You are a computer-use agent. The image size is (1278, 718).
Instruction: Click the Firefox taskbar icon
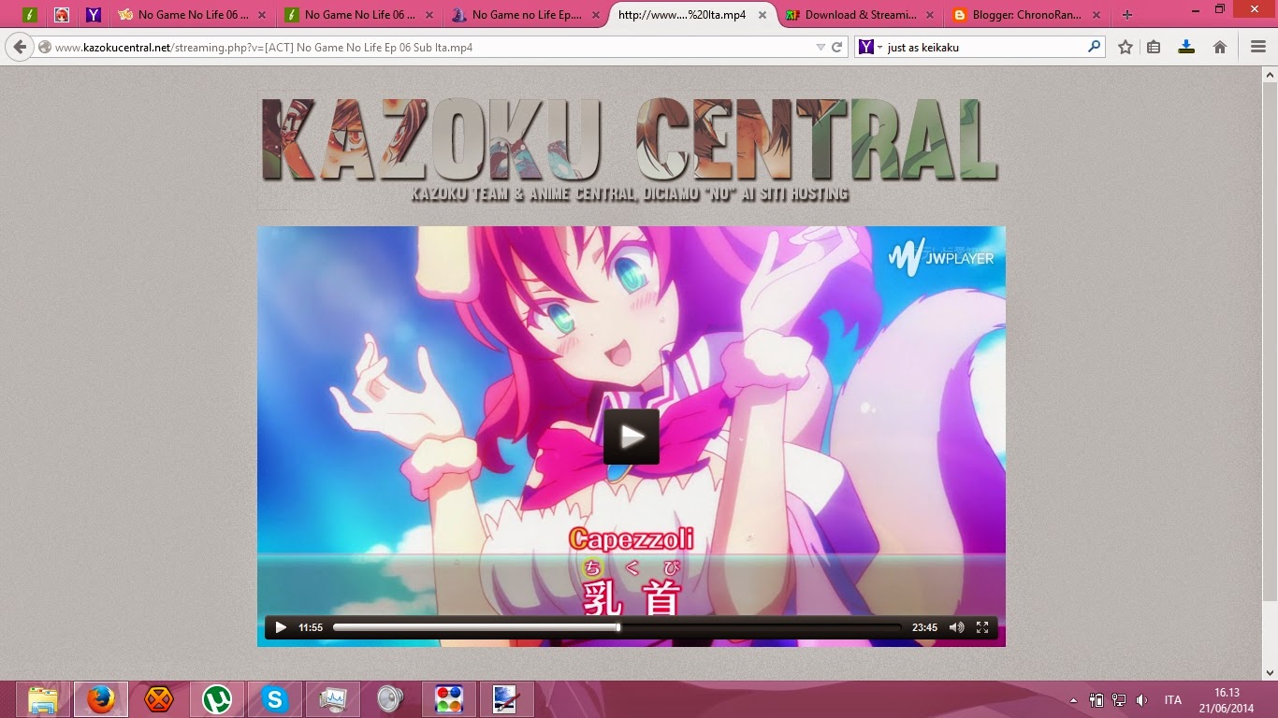point(101,699)
